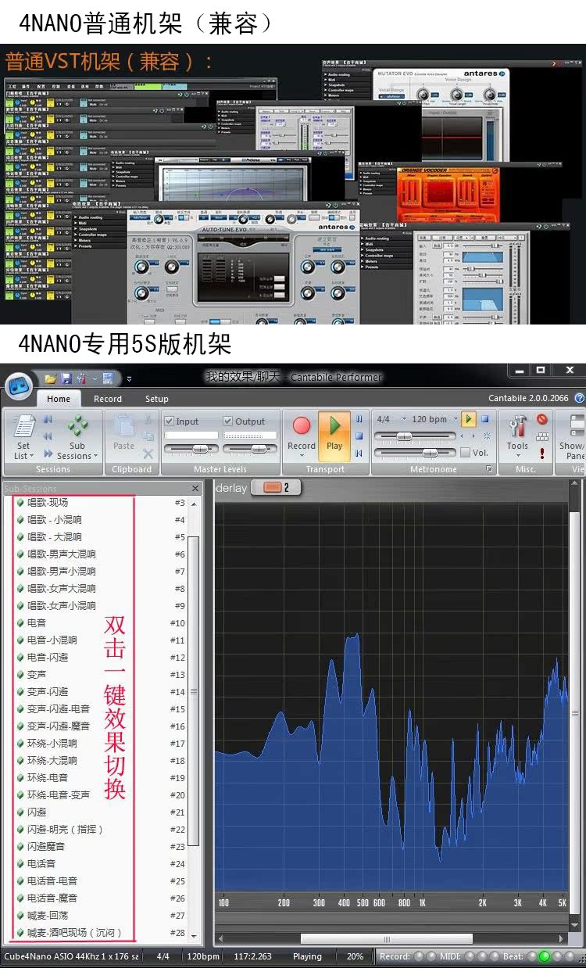This screenshot has height=979, width=586.
Task: Click the open folder quick-access icon
Action: (50, 378)
